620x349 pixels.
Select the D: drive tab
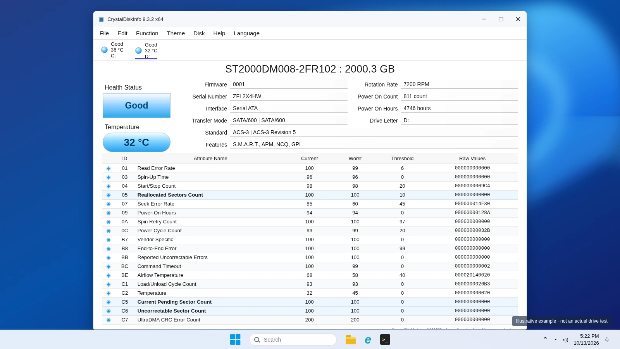[x=146, y=51]
